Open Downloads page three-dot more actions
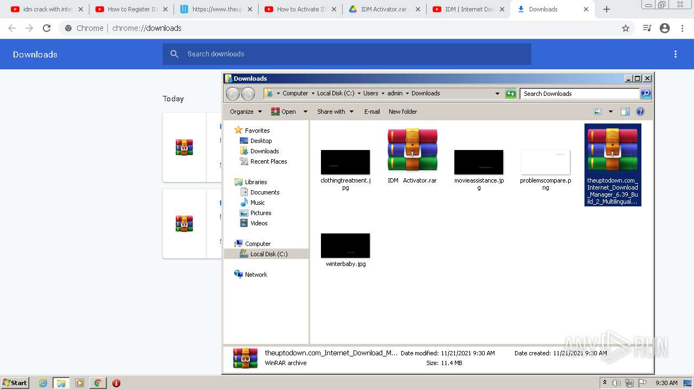694x390 pixels. pyautogui.click(x=676, y=54)
